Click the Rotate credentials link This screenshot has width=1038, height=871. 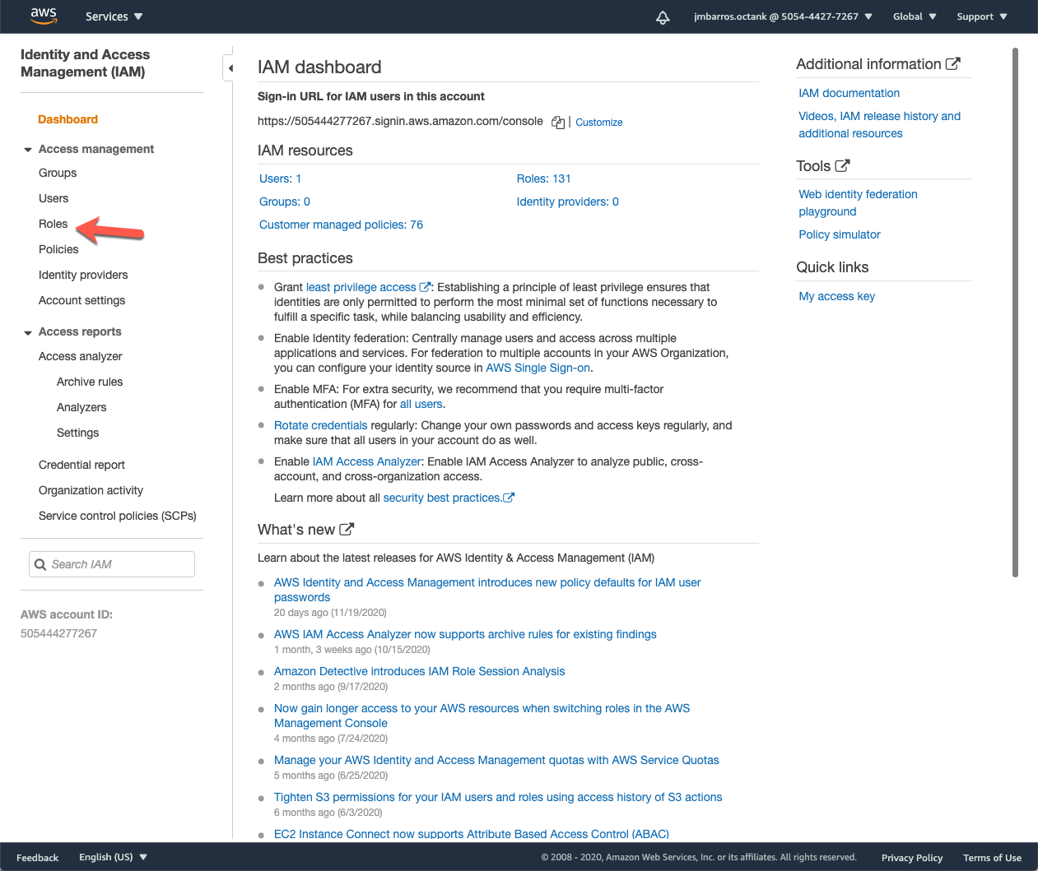[320, 425]
